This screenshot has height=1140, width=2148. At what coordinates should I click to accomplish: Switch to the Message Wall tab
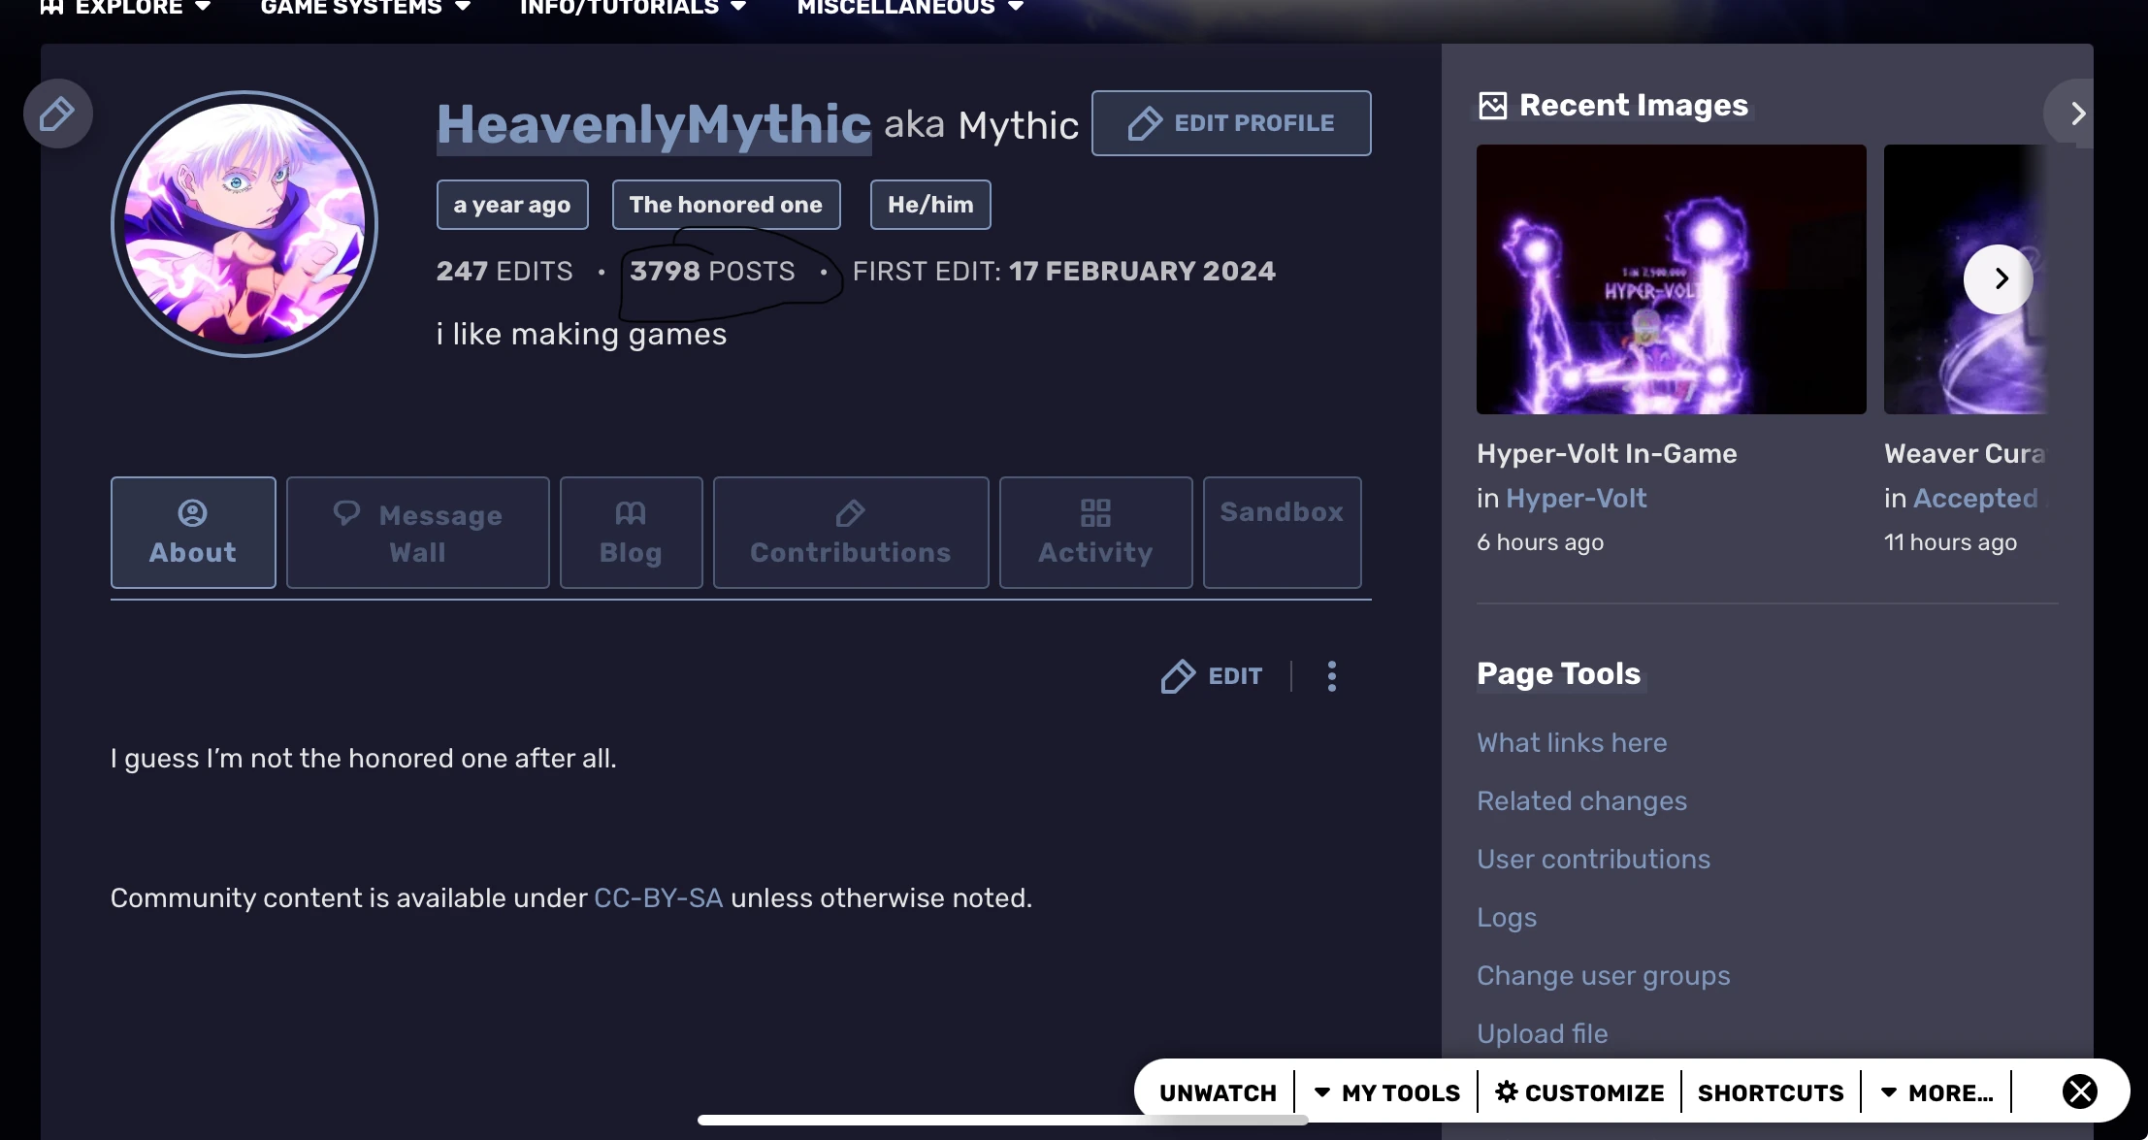pyautogui.click(x=418, y=533)
